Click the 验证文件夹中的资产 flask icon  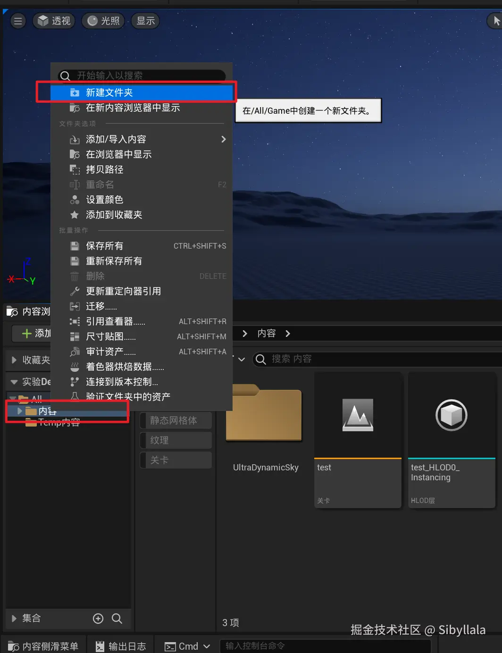point(75,397)
